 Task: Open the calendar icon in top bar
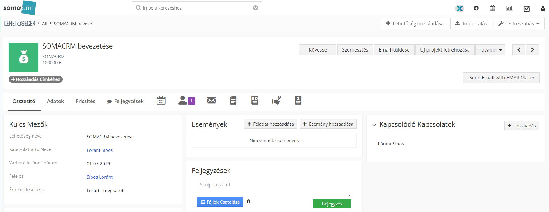[492, 8]
